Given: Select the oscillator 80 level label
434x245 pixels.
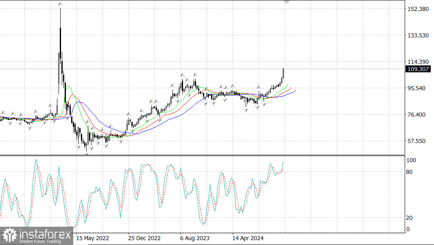Looking at the screenshot, I should tap(410, 172).
